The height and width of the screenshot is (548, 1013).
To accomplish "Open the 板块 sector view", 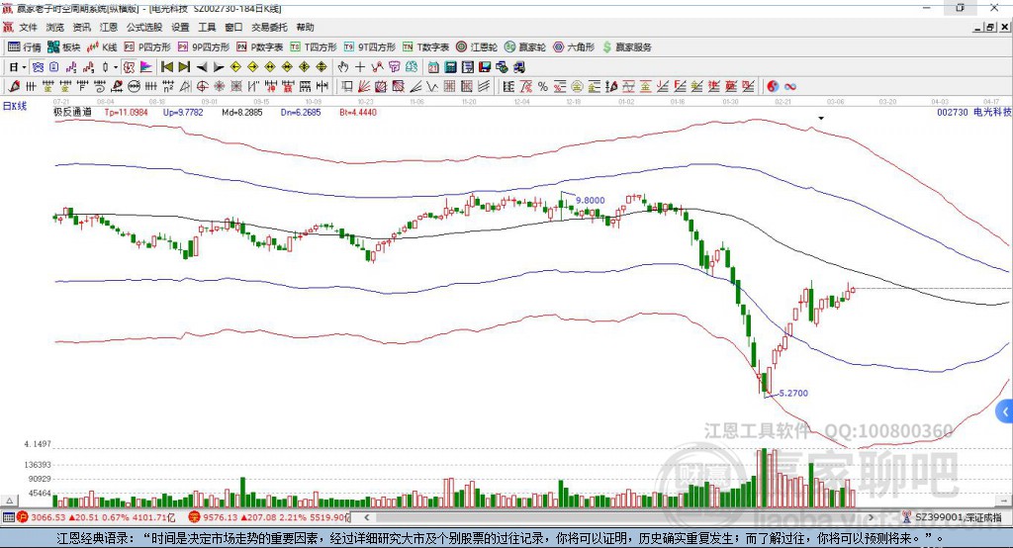I will [x=63, y=47].
